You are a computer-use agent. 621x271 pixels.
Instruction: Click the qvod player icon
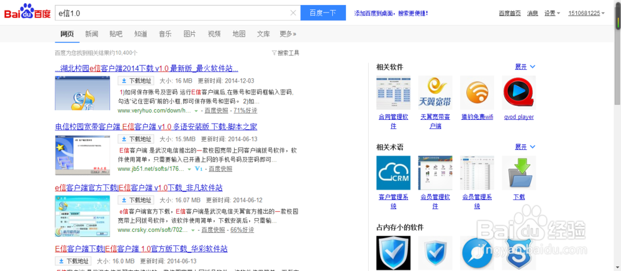point(519,93)
